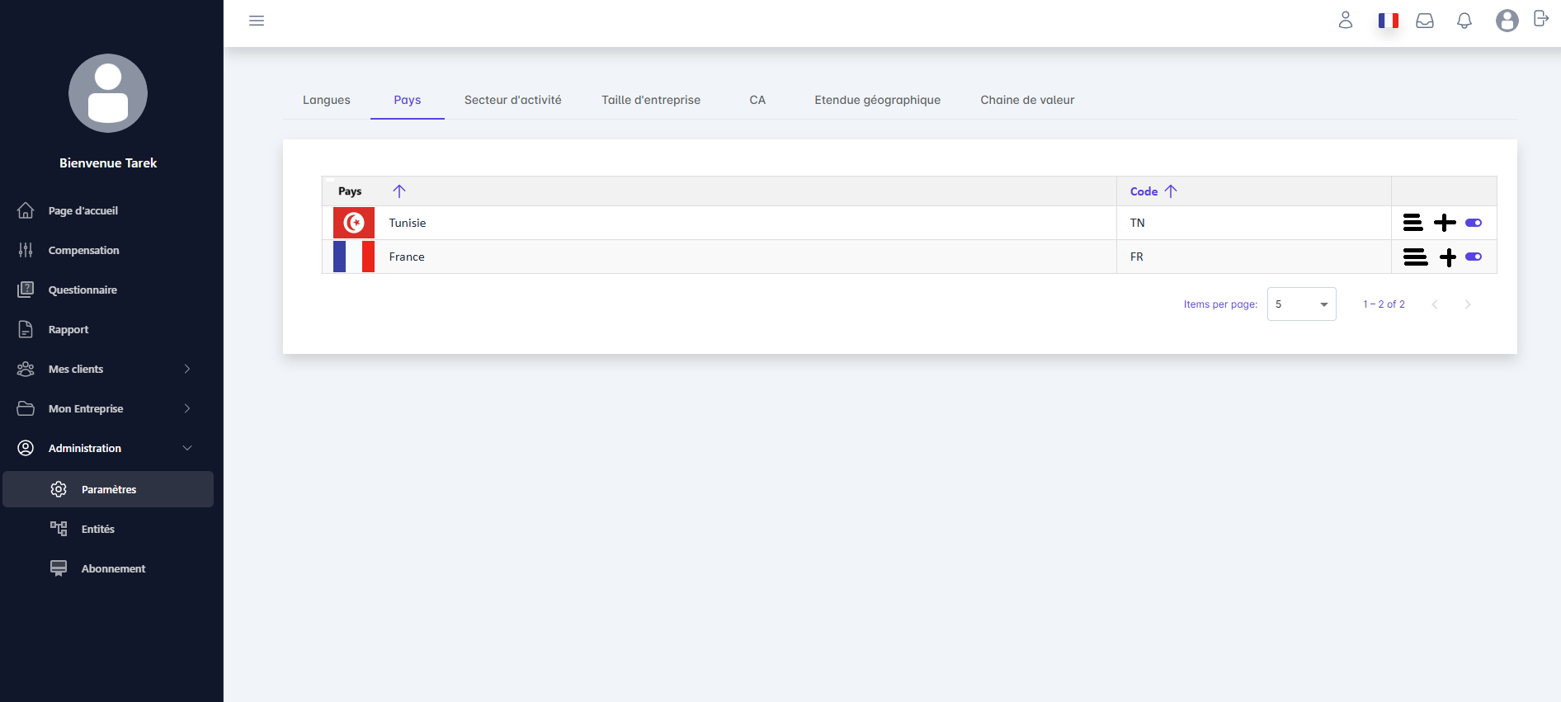This screenshot has width=1561, height=702.
Task: Click the list lines icon for France
Action: 1415,257
